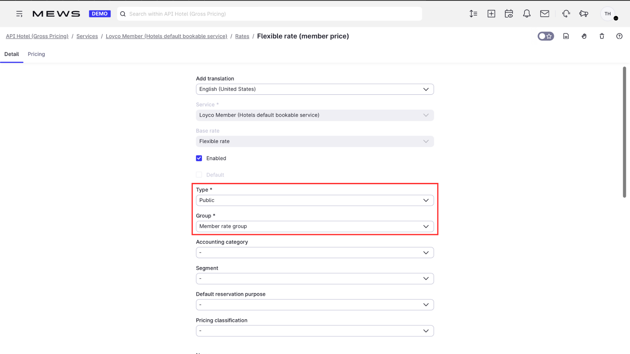Open the Add translation dropdown
The width and height of the screenshot is (630, 354).
point(315,89)
